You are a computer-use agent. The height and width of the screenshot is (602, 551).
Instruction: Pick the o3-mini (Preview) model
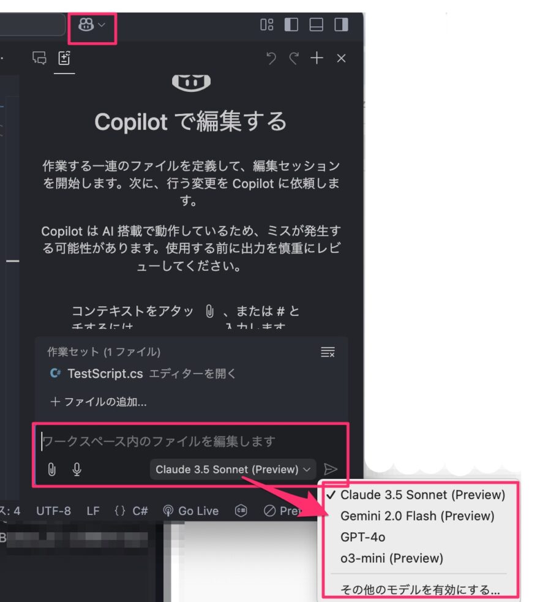392,559
